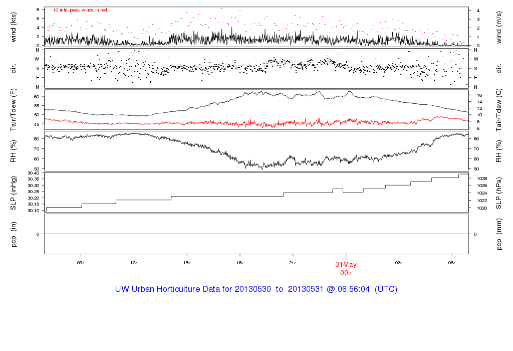513x351 pixels.
Task: Click the '30.40' tick on SLP axis
Action: (34, 173)
